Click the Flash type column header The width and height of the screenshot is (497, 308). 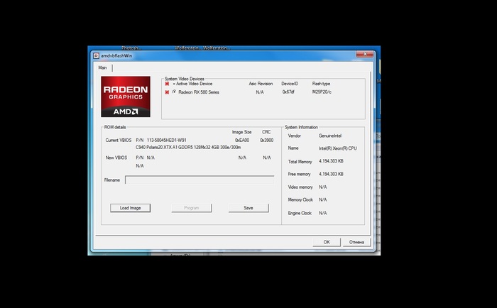pos(321,84)
